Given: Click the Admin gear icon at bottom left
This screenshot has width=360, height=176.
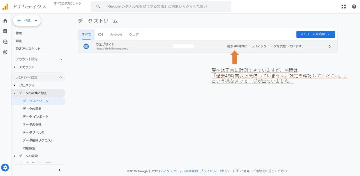Looking at the screenshot, I should tap(5, 167).
